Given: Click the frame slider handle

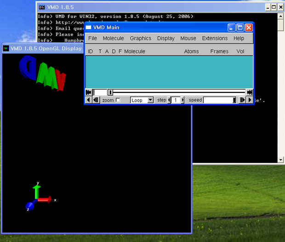Looking at the screenshot, I should (x=110, y=92).
